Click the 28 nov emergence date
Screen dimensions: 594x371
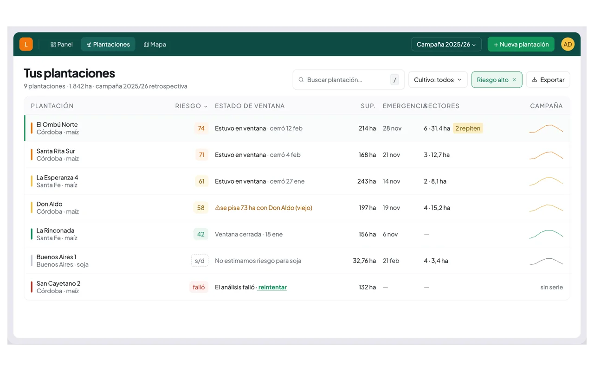coord(392,128)
